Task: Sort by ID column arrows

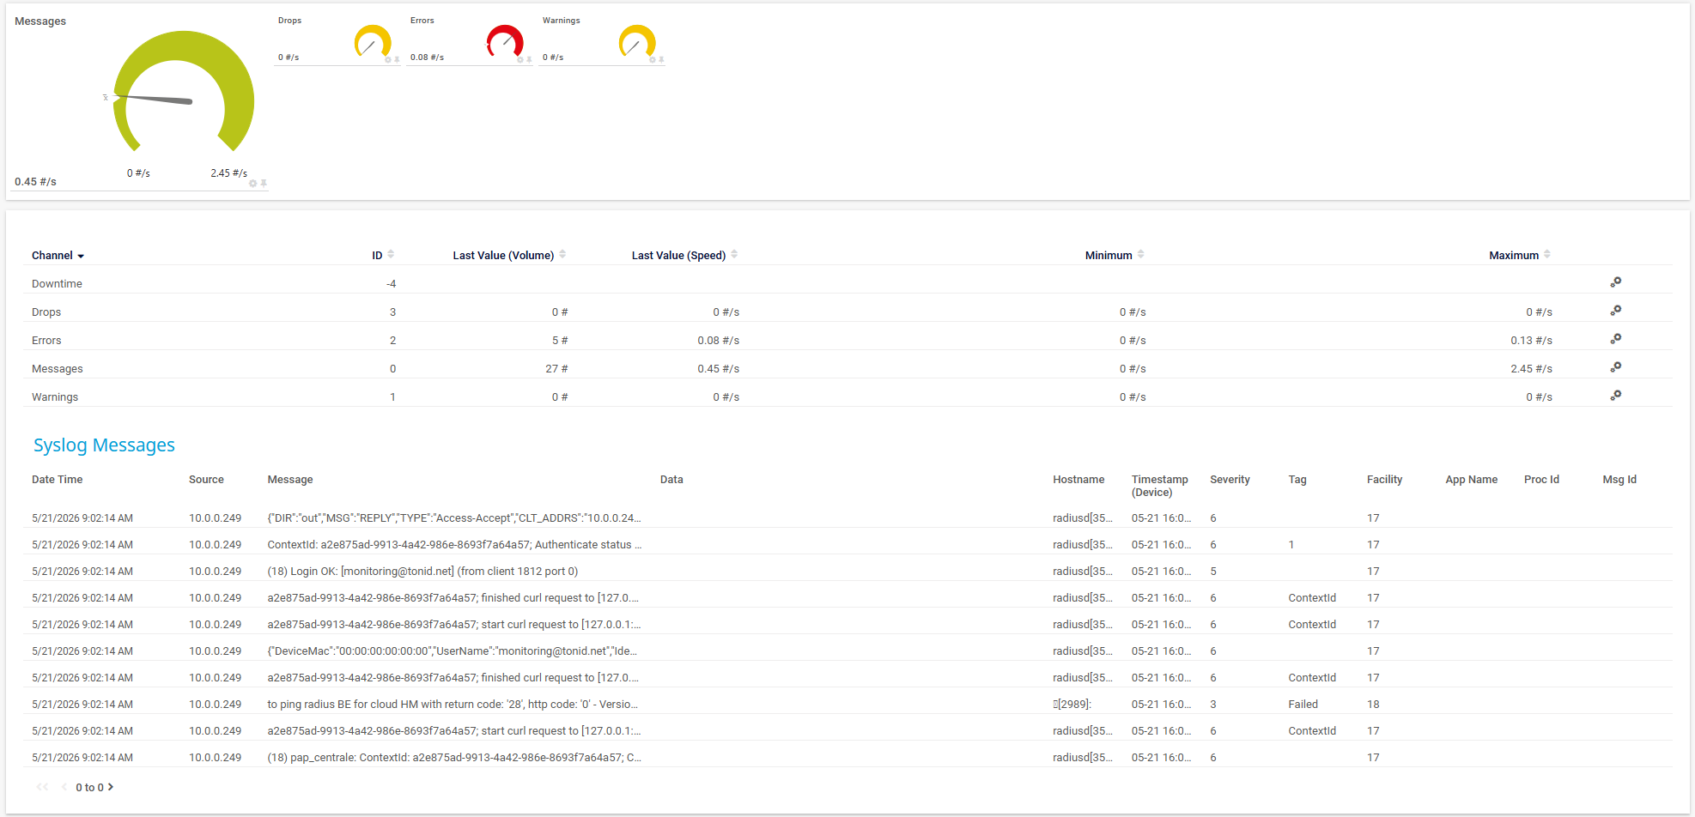Action: point(391,254)
